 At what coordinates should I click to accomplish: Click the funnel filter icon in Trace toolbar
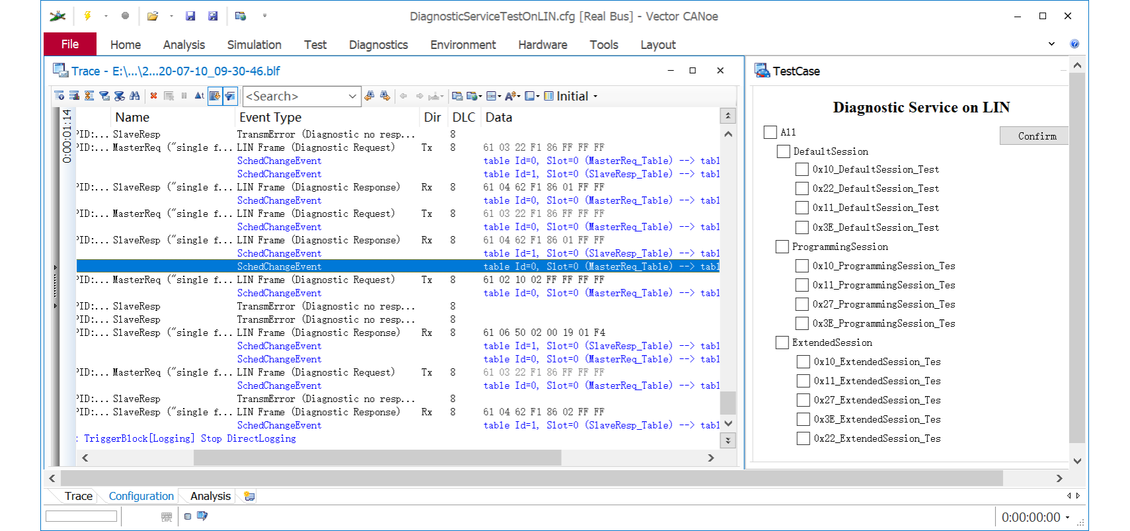[x=104, y=96]
